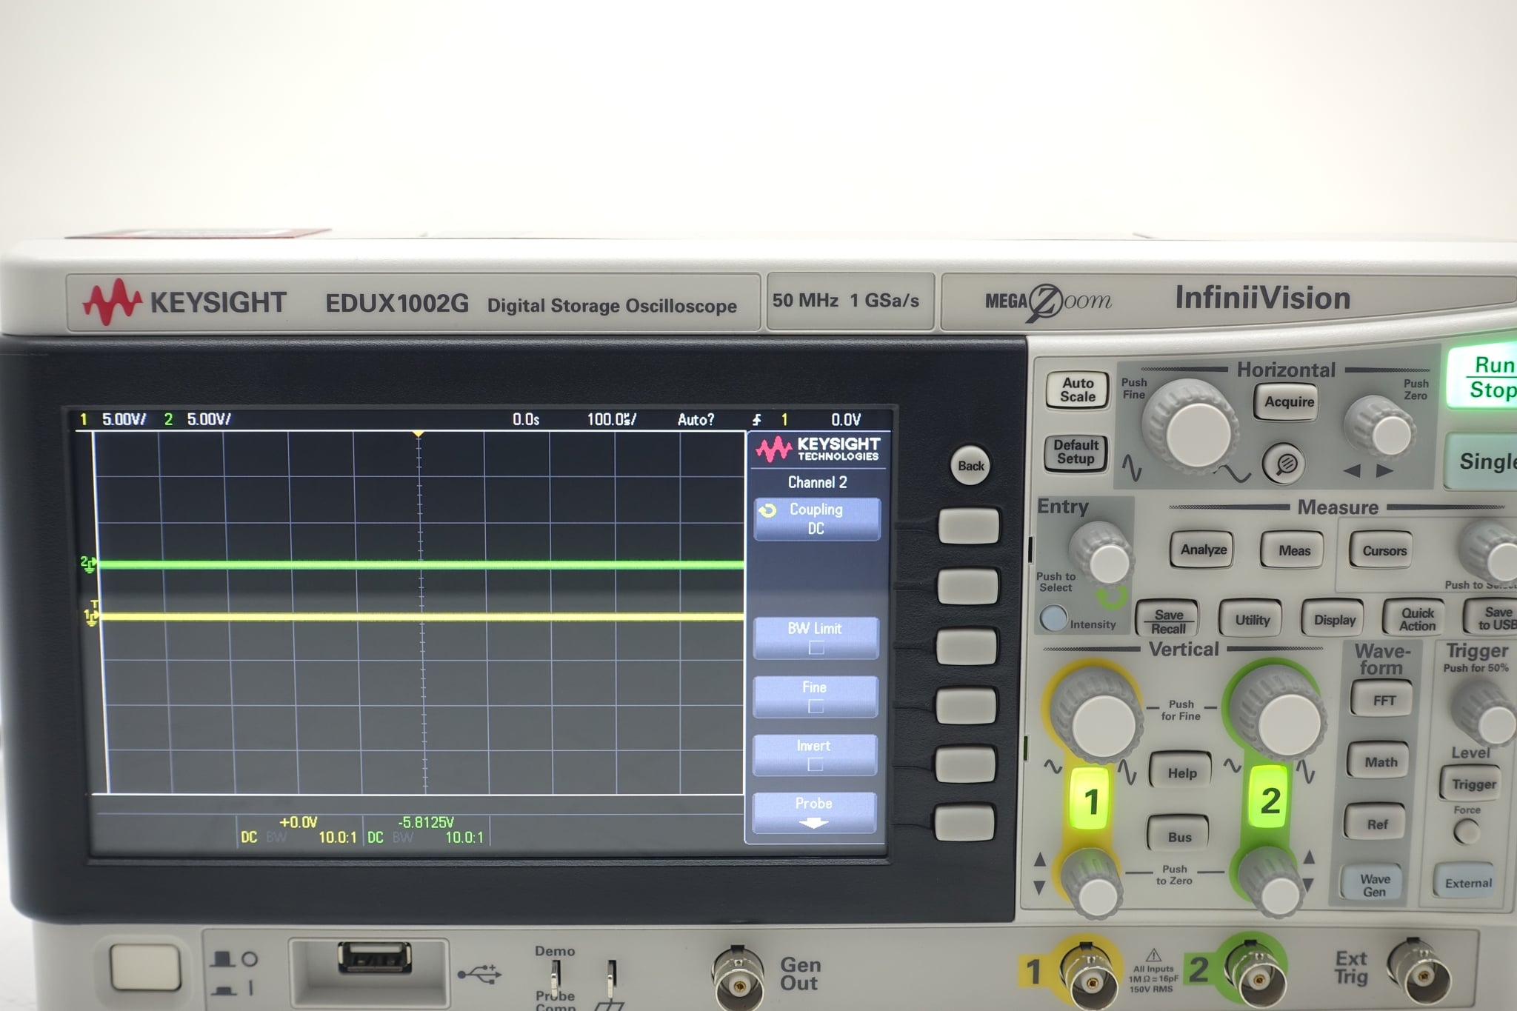
Task: Click the Bus button
Action: click(1179, 836)
